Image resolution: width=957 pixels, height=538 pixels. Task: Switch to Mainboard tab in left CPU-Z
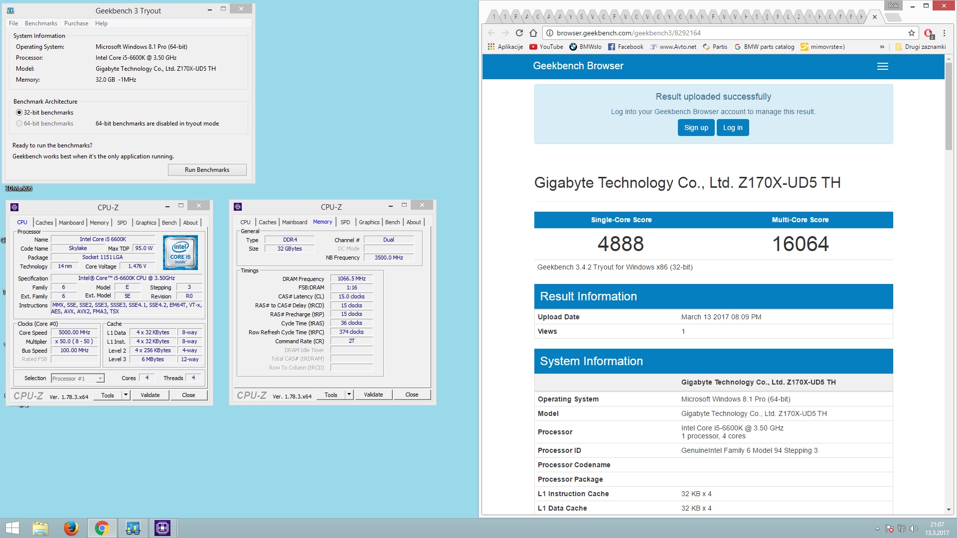point(71,223)
